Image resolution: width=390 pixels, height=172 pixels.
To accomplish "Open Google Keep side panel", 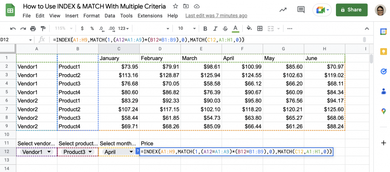I will pos(383,51).
